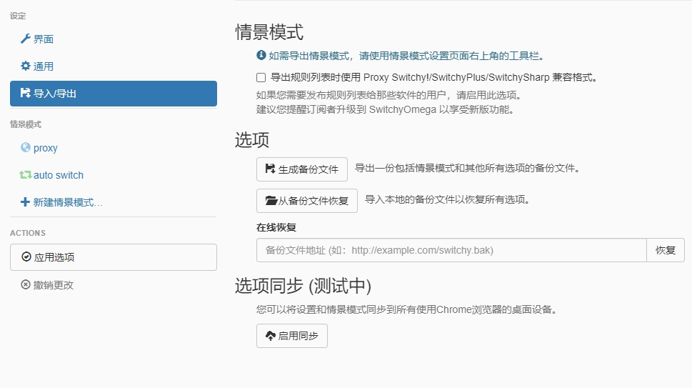Screen dimensions: 692x388
Task: Click the globe icon of proxy profile
Action: (26, 148)
